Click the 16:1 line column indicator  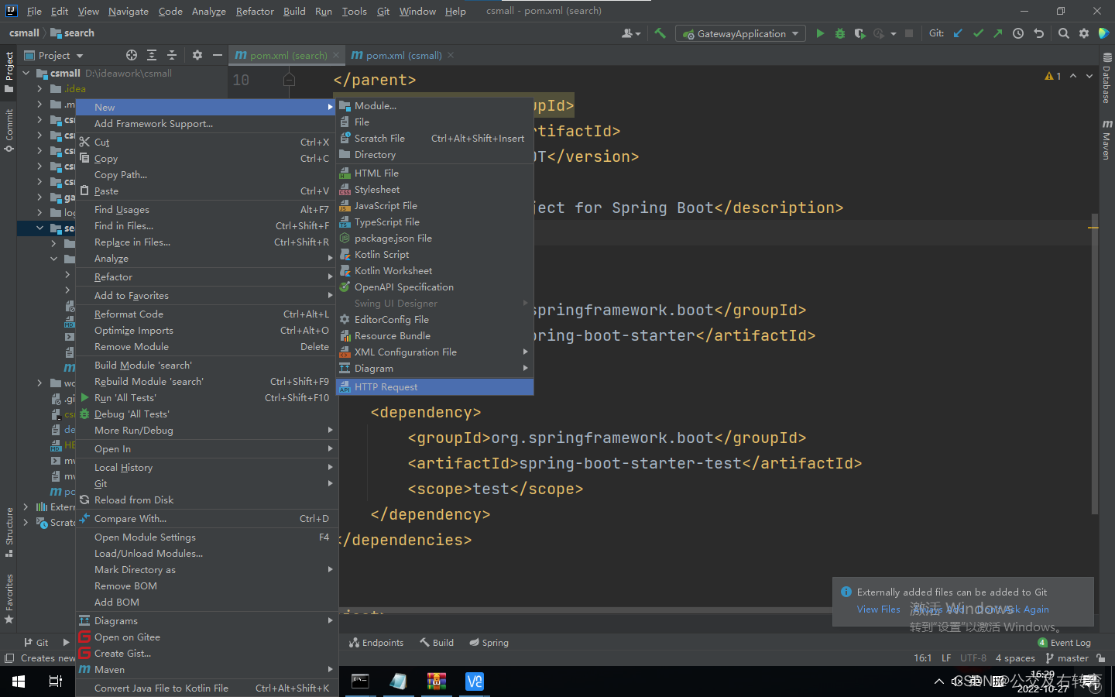[x=922, y=658]
